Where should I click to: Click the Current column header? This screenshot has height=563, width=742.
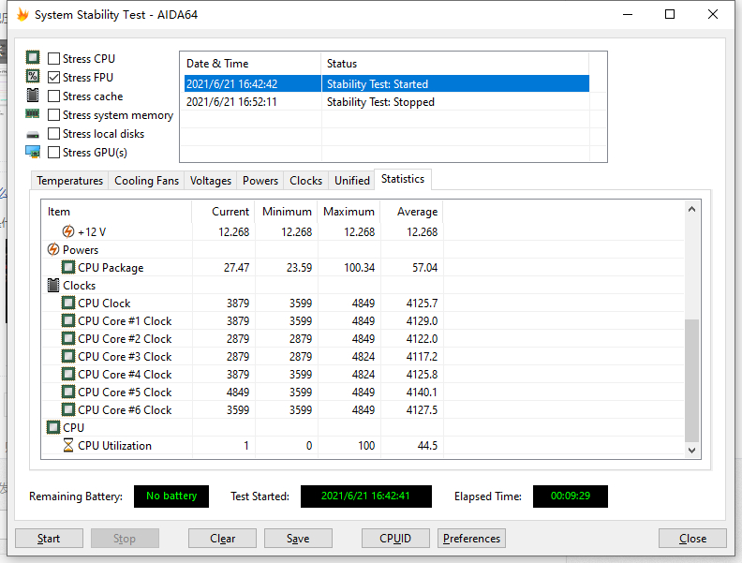pos(223,212)
